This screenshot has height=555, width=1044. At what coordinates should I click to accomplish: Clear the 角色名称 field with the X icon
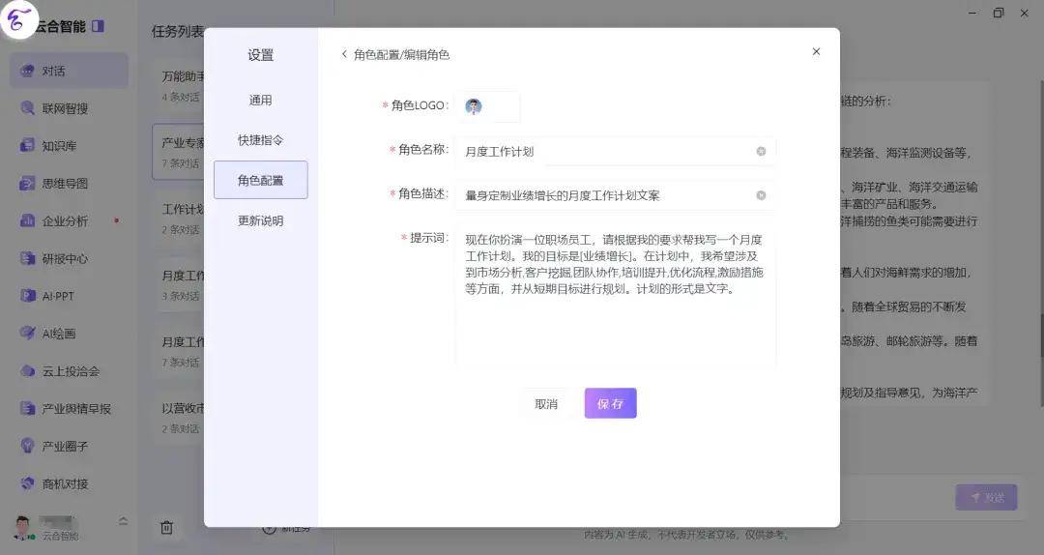click(761, 151)
